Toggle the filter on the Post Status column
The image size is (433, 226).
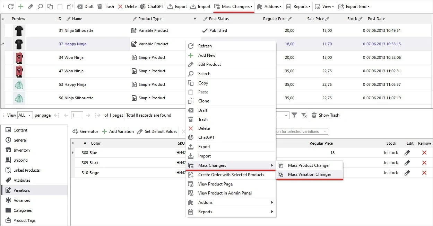point(195,19)
